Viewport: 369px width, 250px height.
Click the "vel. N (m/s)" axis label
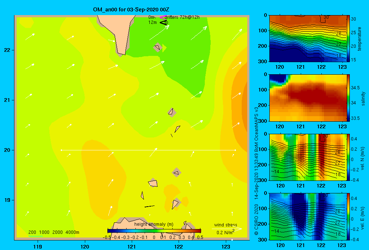pyautogui.click(x=363, y=158)
